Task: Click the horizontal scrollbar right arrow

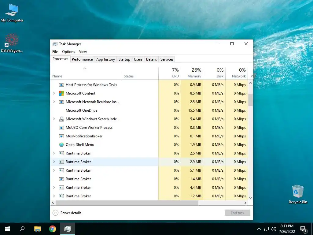Action: pyautogui.click(x=245, y=203)
